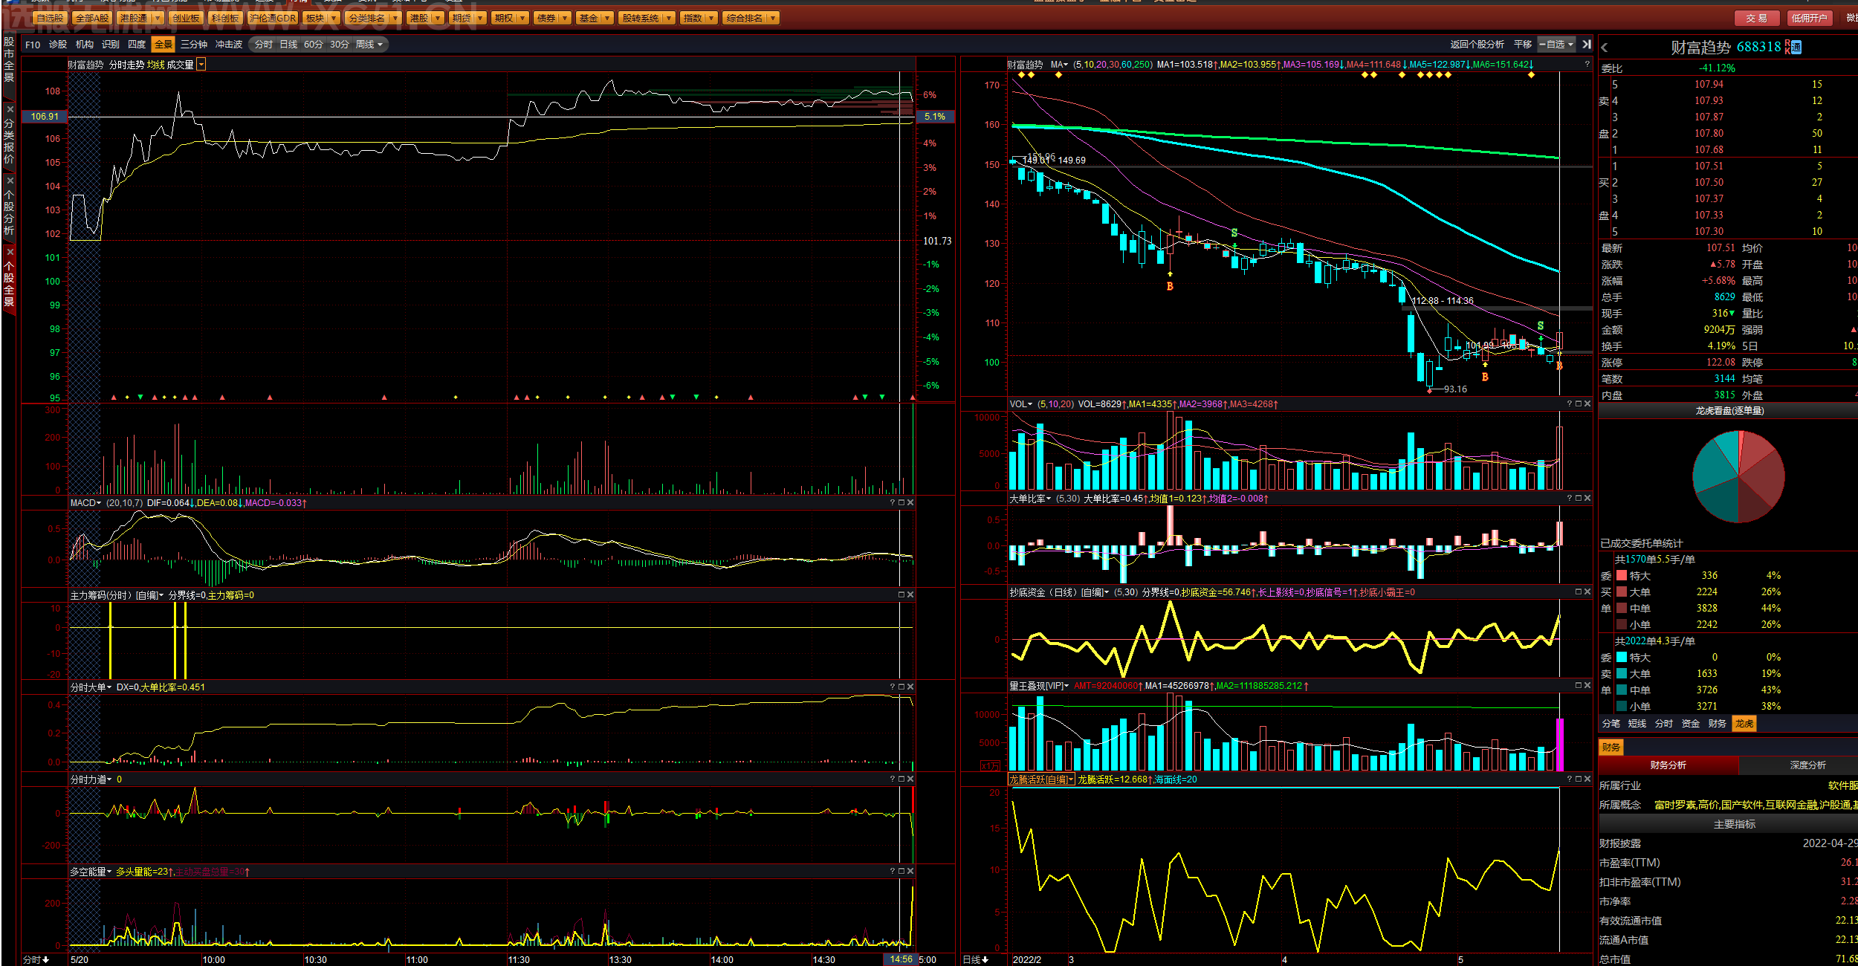Image resolution: width=1858 pixels, height=966 pixels.
Task: Switch chart period to 30分
Action: coord(339,45)
